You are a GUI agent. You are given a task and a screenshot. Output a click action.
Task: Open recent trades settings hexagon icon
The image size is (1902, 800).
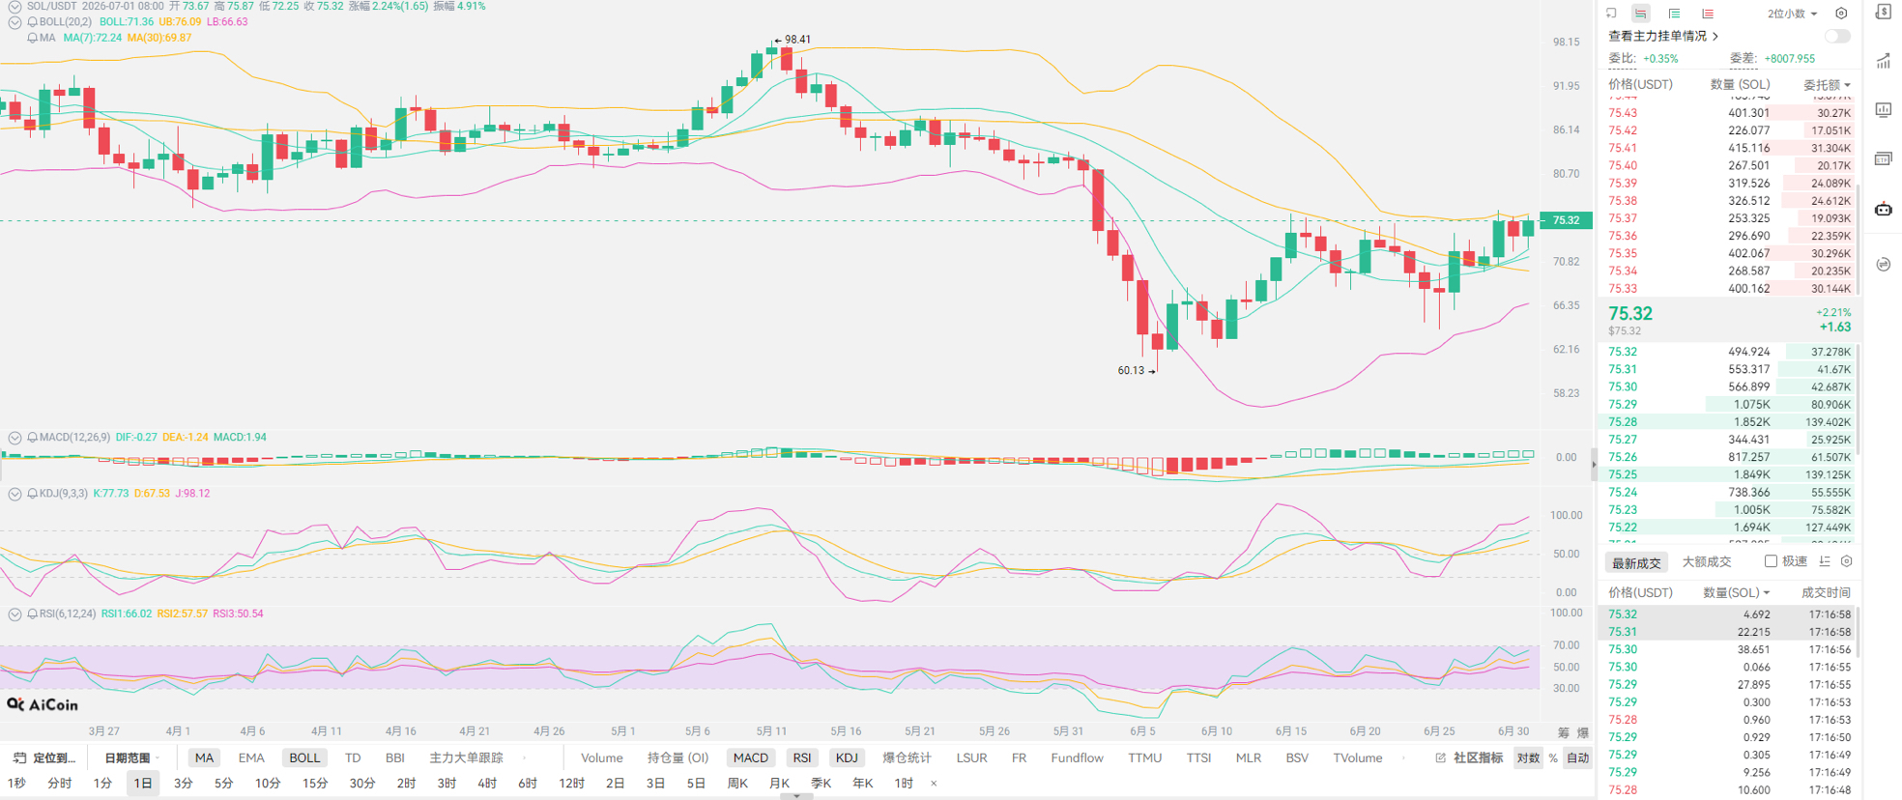coord(1846,561)
